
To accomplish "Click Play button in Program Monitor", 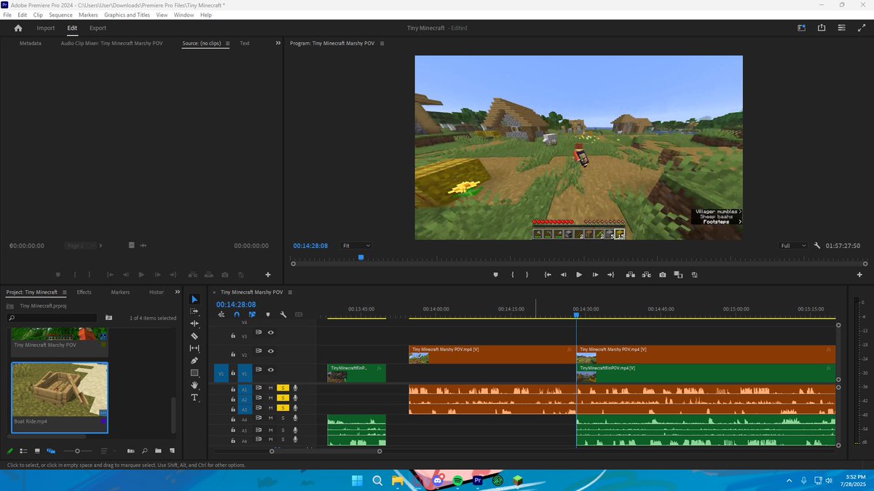I will (x=579, y=275).
